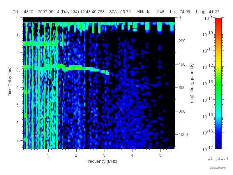
Task: Click the 3. tick on Time Delay axis
Action: 18,70
